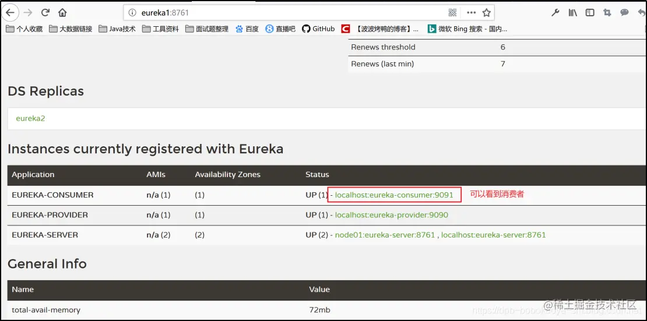This screenshot has width=647, height=321.
Task: Open page actions three-dot menu
Action: point(471,13)
